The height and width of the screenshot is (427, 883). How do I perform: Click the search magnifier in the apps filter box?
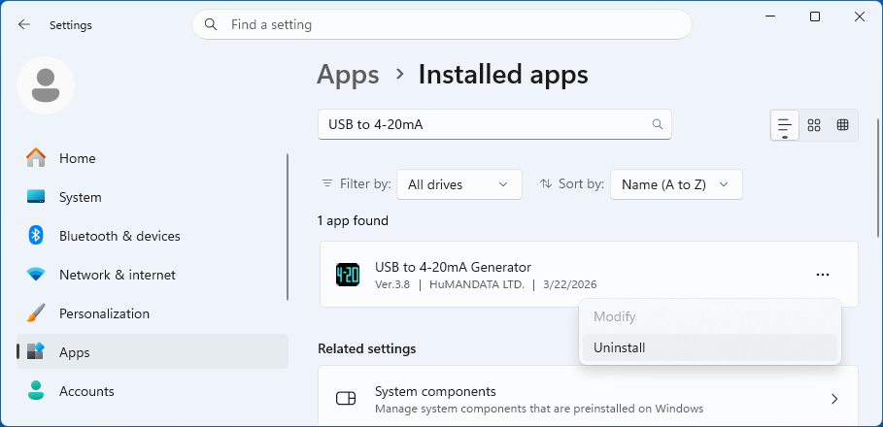click(x=658, y=124)
